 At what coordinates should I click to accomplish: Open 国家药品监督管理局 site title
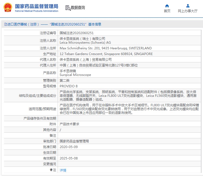point(37,6)
